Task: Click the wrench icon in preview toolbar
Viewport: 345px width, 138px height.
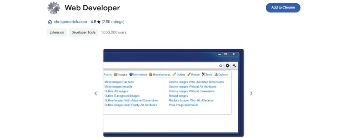Action: 234,66
